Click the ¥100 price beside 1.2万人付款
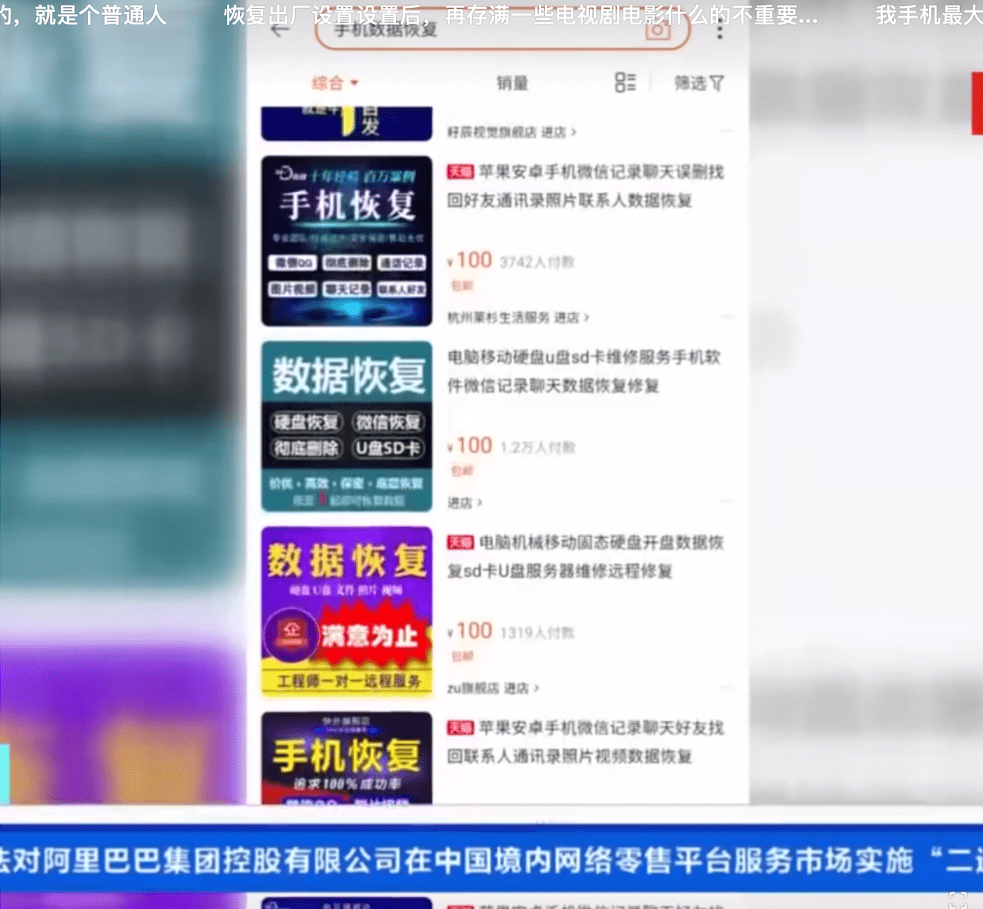 tap(470, 446)
